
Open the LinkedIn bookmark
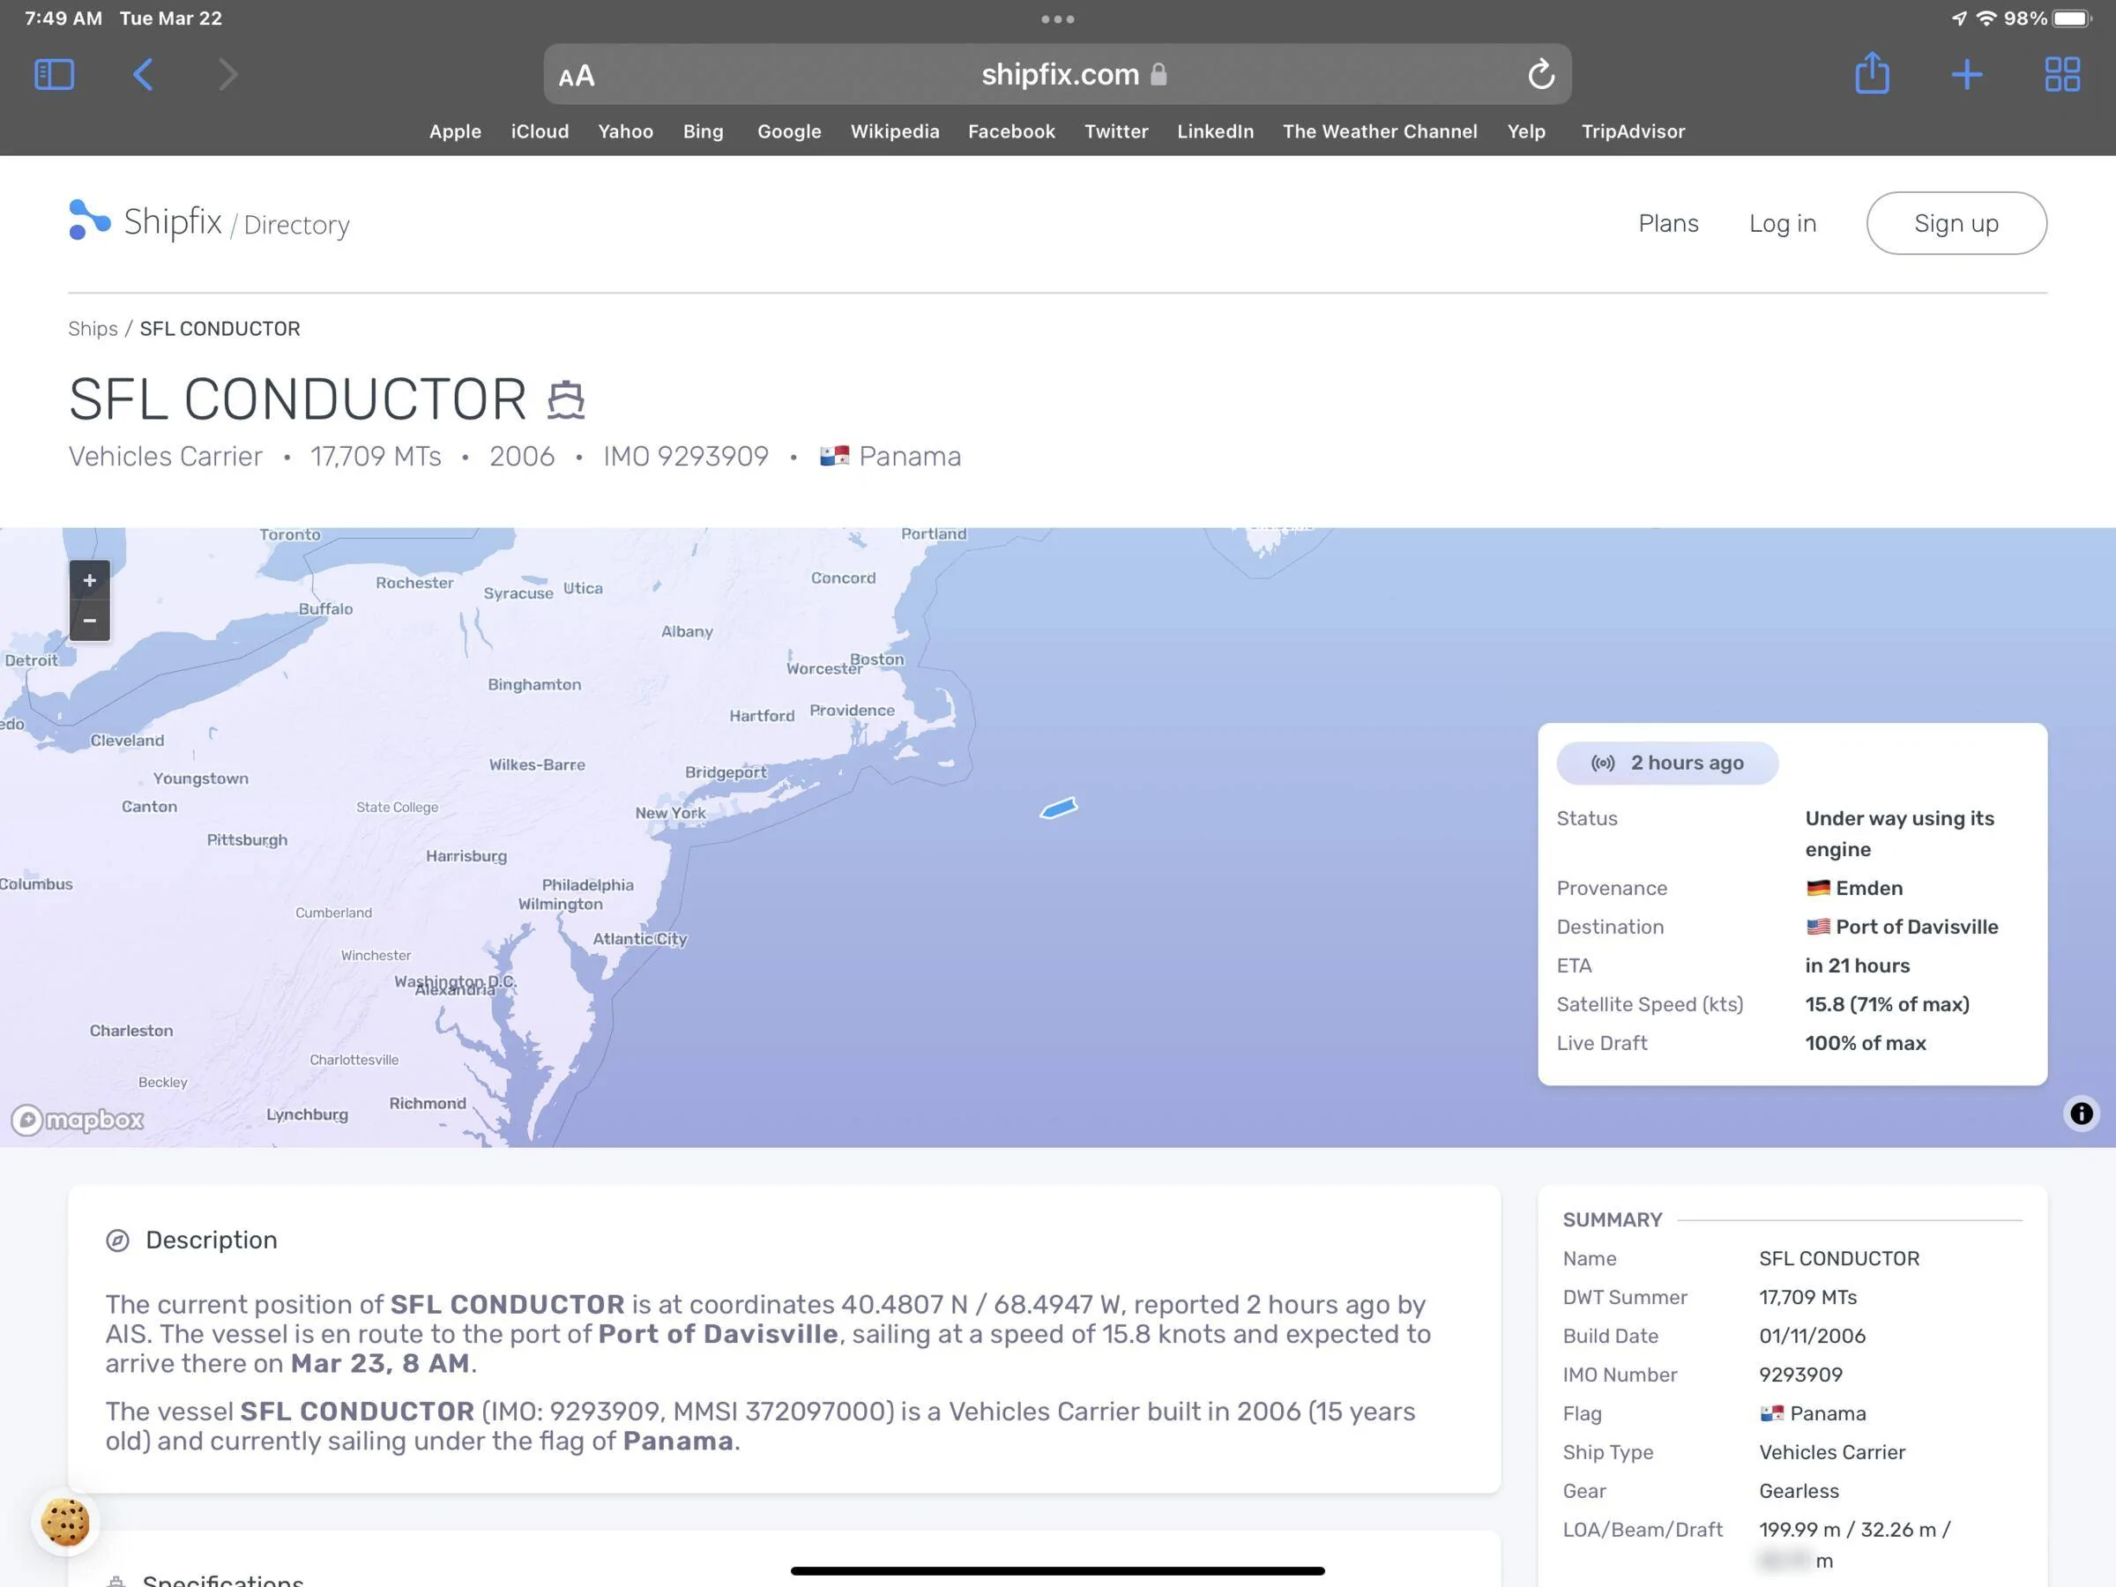pyautogui.click(x=1215, y=132)
